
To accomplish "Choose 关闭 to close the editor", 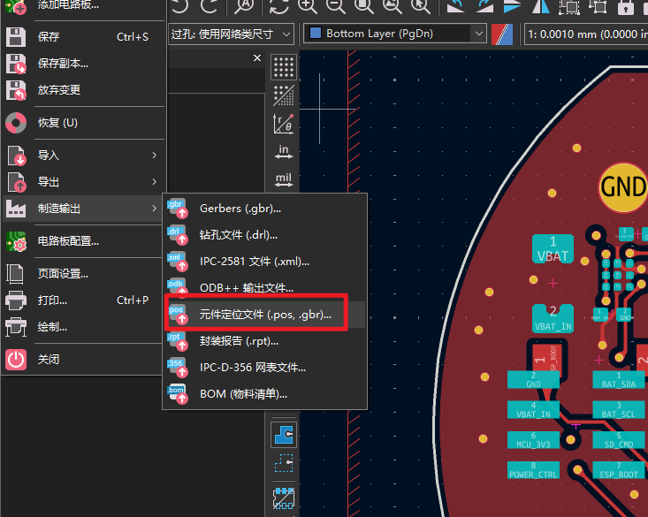I will [x=82, y=359].
